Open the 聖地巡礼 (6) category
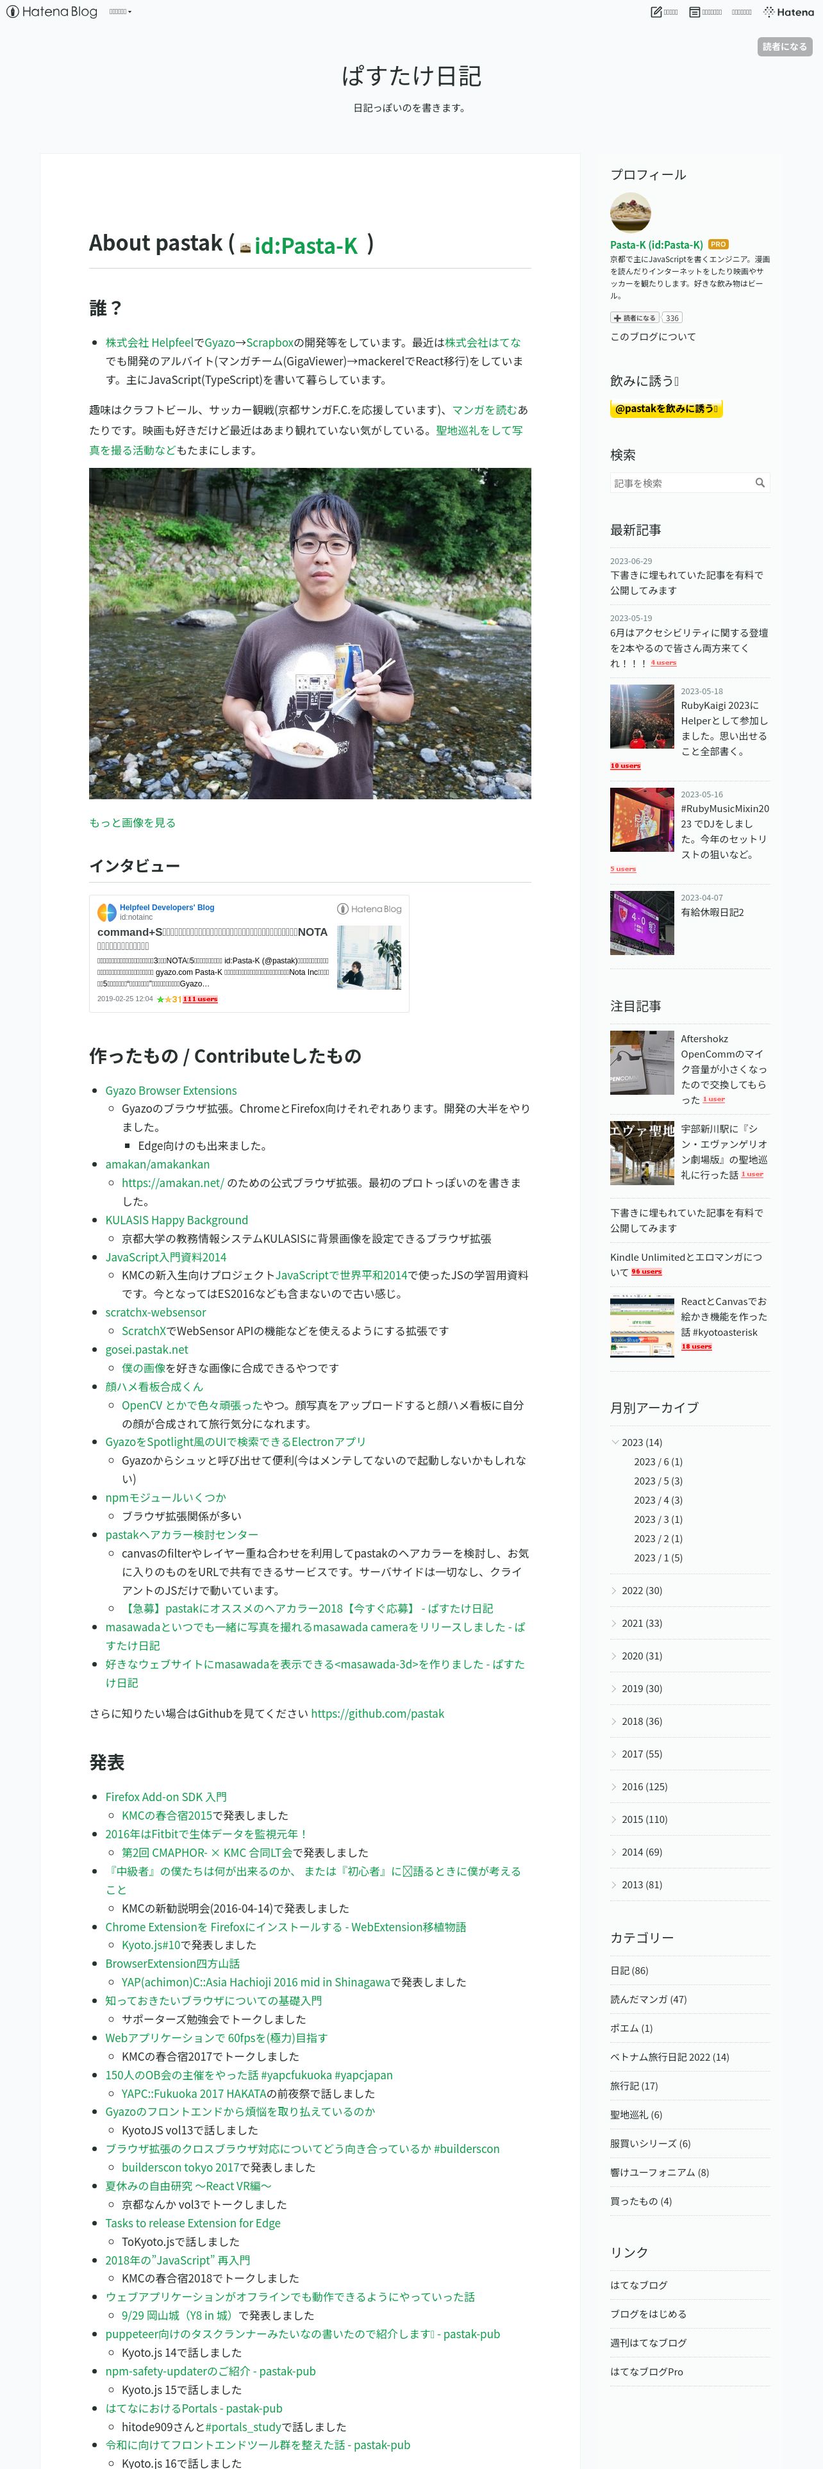 click(x=635, y=2113)
